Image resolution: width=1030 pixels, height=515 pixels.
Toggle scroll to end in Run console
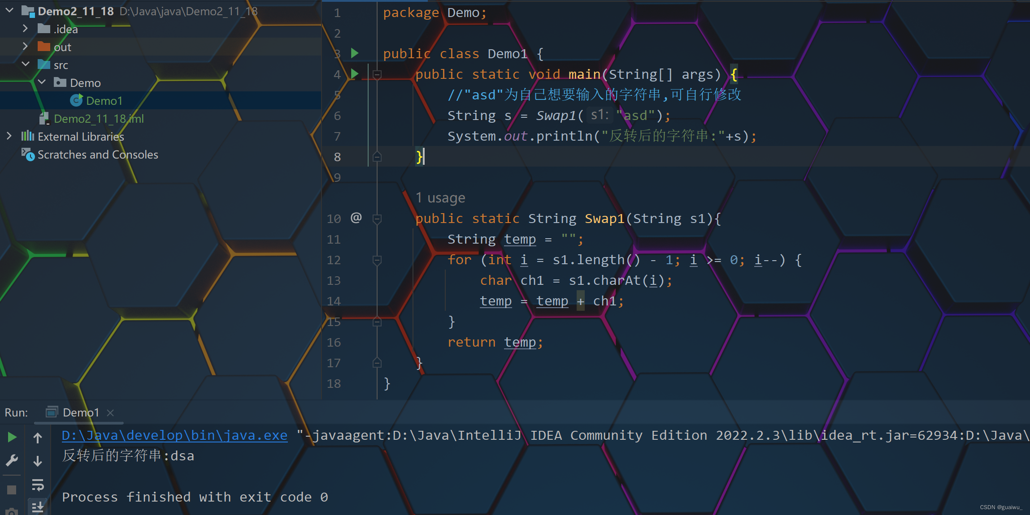tap(38, 506)
